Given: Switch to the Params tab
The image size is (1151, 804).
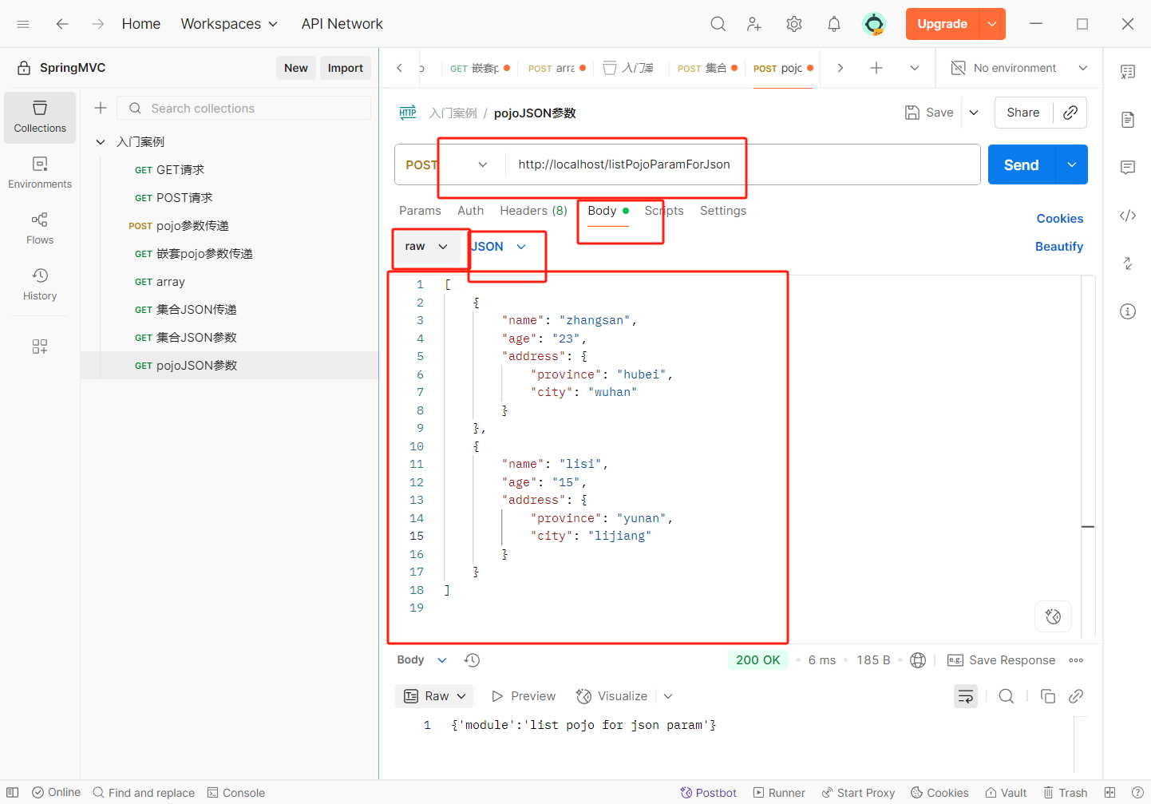Looking at the screenshot, I should click(x=420, y=211).
